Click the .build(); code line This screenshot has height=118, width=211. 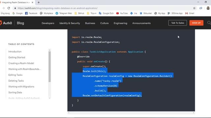click(x=100, y=91)
